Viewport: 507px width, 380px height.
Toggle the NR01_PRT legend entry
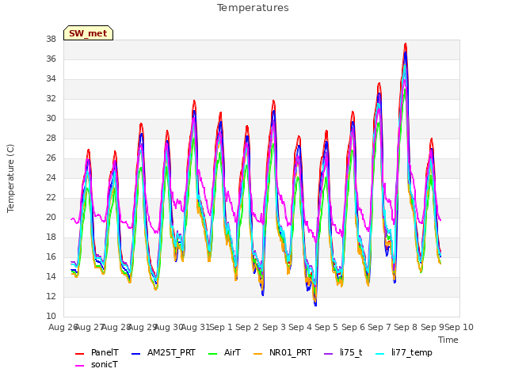(x=283, y=352)
